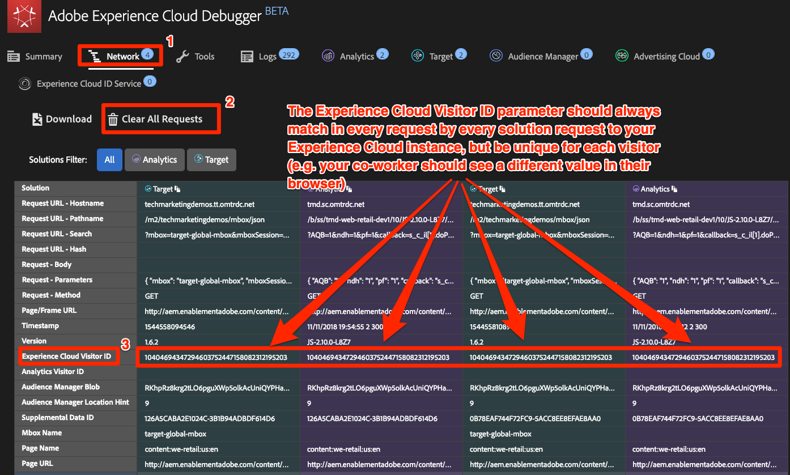Copy icon of Target column above timestamp 15445581089
Screen dimensions: 790x475
coord(502,189)
